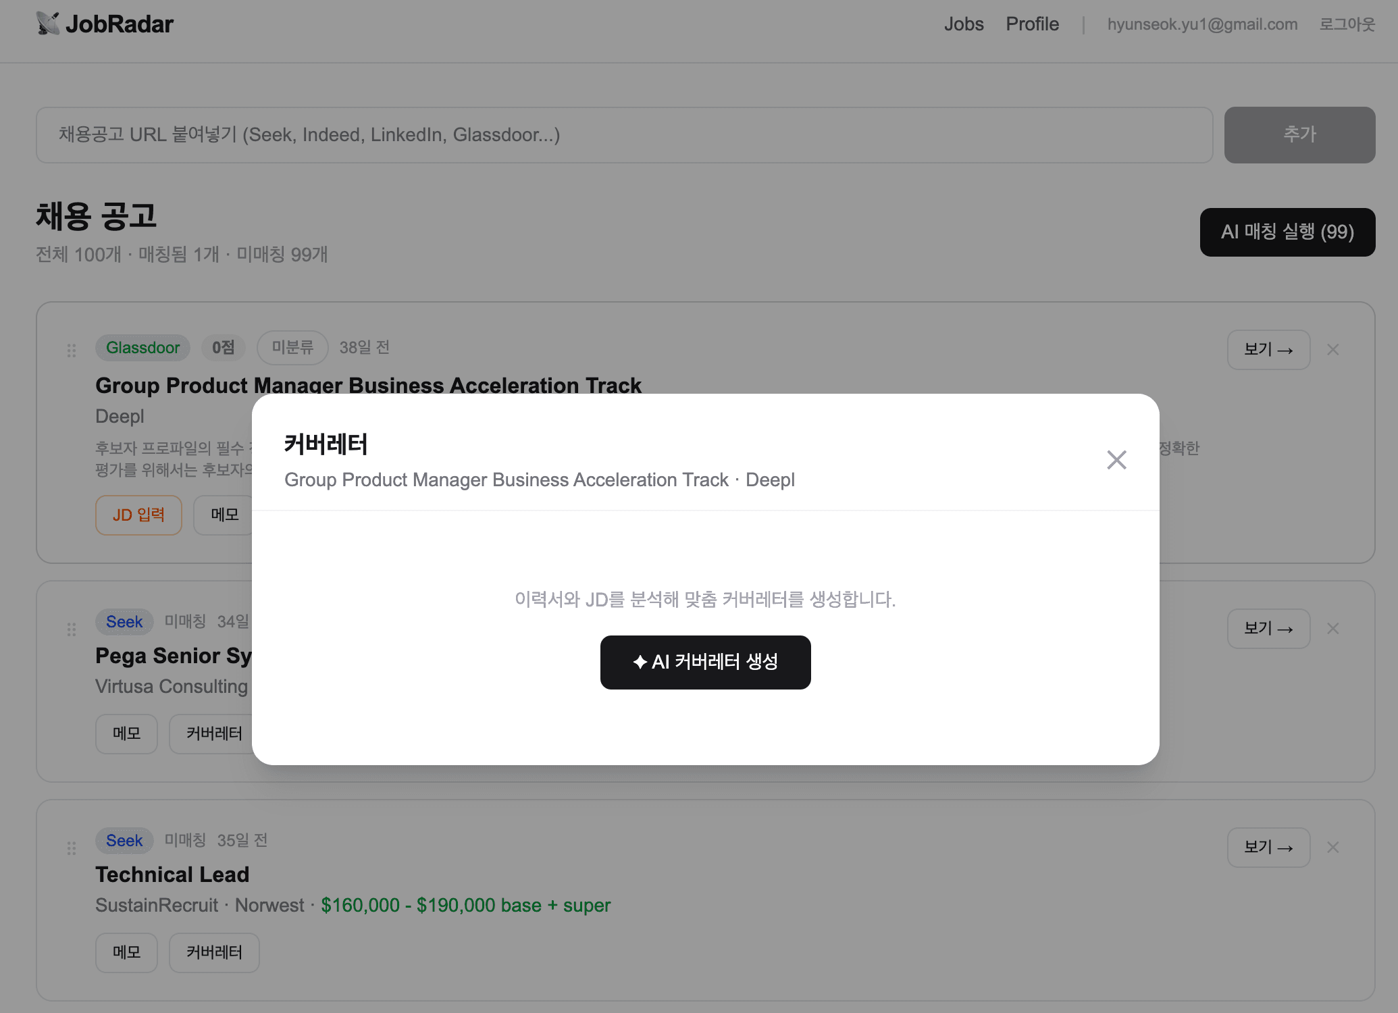Viewport: 1398px width, 1013px height.
Task: Click the Technical Lead job title
Action: 172,875
